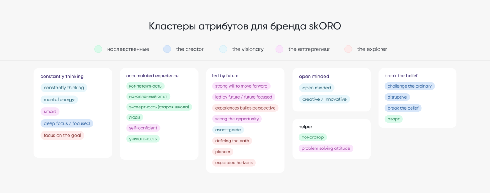Select the blue 'break the belief' tag

(403, 108)
